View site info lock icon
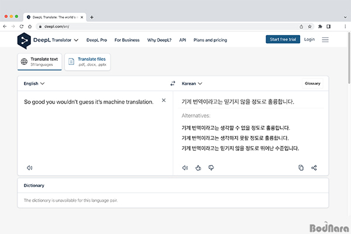Screen dimensions: 351x234 (40, 26)
